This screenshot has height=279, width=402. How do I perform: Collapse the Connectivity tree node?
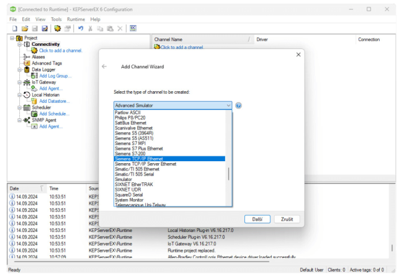click(19, 44)
